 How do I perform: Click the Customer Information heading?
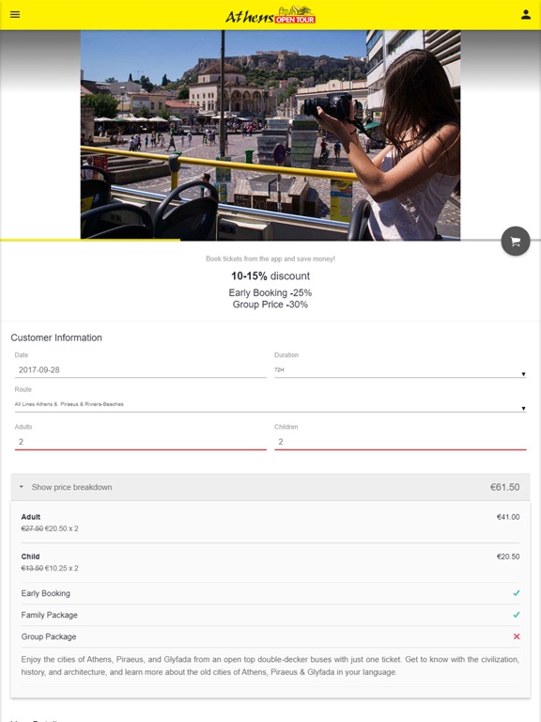pos(56,337)
